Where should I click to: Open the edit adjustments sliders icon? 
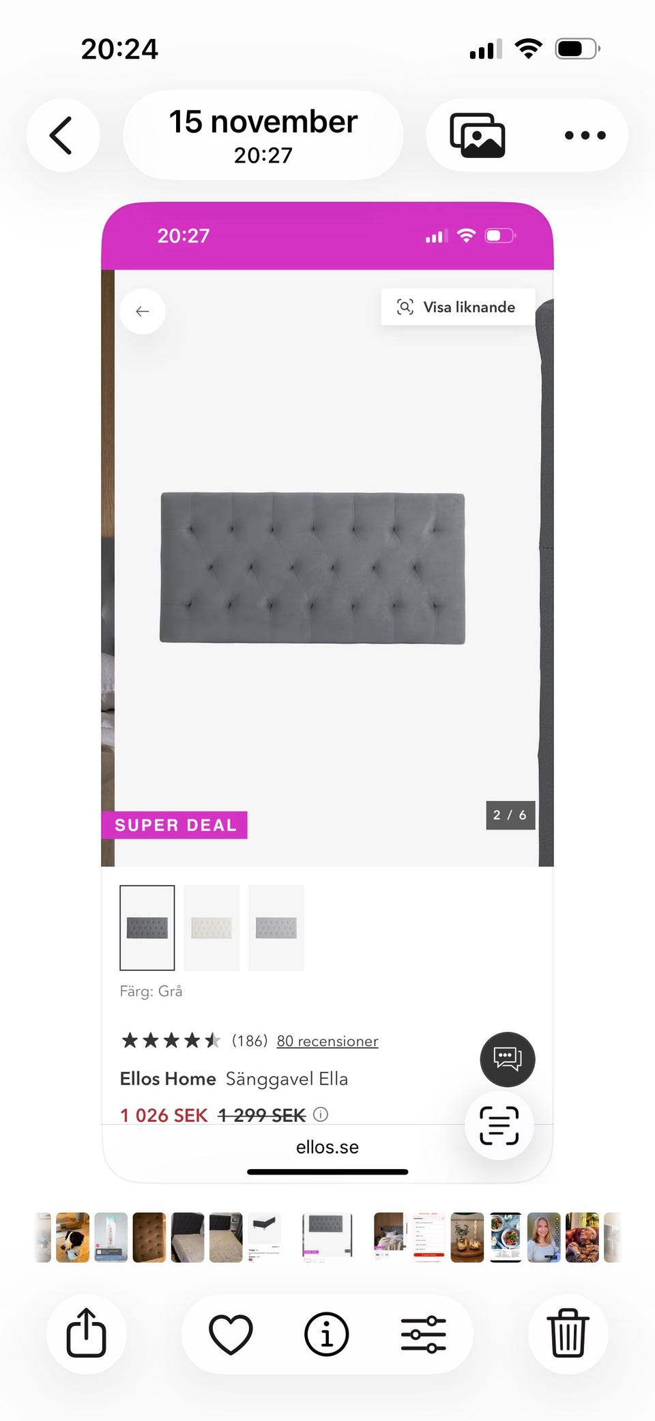coord(423,1334)
